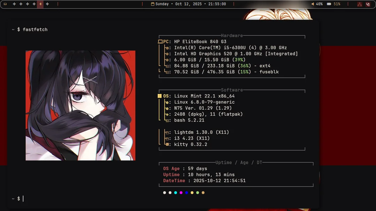Click the calendar icon beside Sunday

(x=152, y=4)
